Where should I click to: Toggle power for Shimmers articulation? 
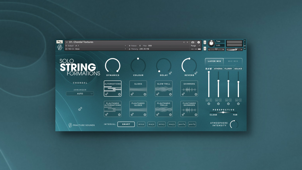[196, 94]
